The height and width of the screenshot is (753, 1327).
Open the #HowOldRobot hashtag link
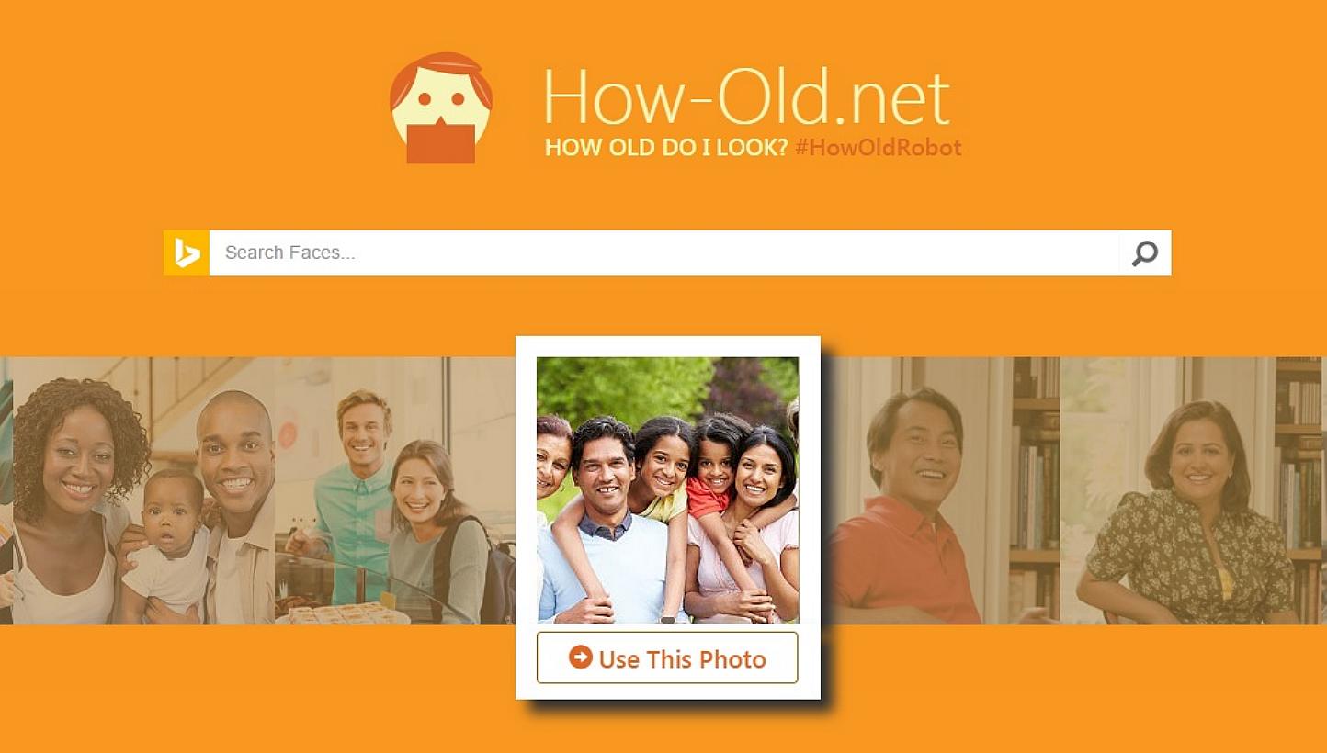coord(878,147)
